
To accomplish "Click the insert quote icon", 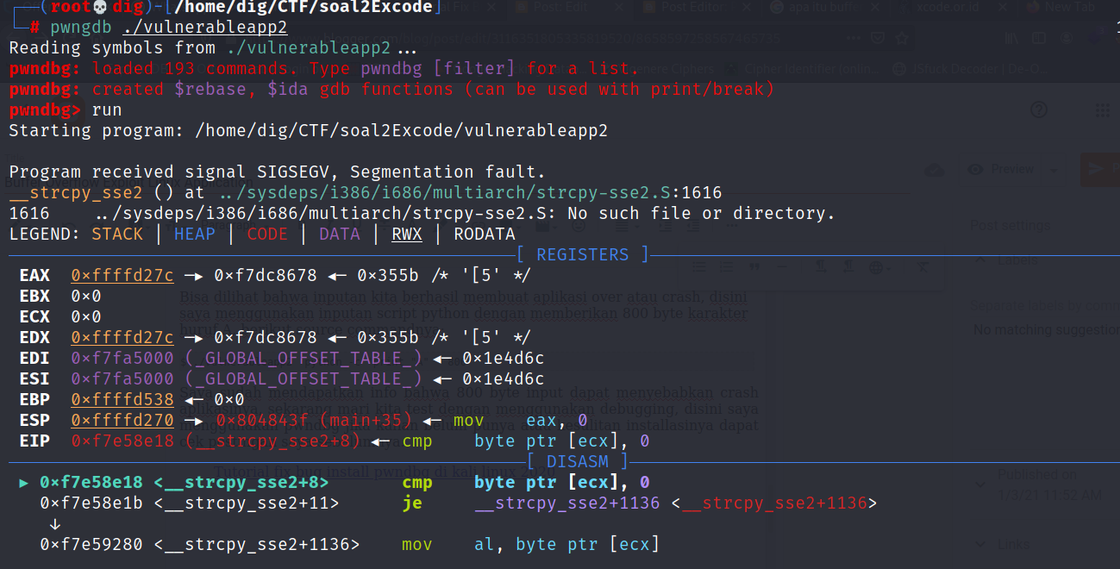I will point(754,267).
